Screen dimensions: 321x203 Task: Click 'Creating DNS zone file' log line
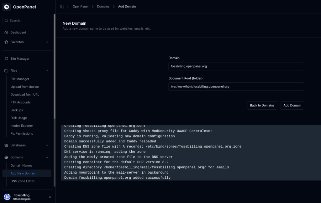pyautogui.click(x=153, y=146)
